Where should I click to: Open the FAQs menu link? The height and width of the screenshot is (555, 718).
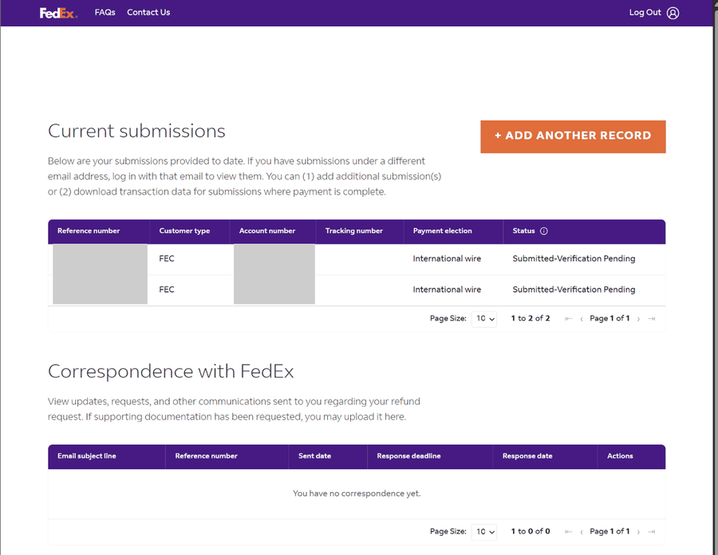(x=105, y=12)
